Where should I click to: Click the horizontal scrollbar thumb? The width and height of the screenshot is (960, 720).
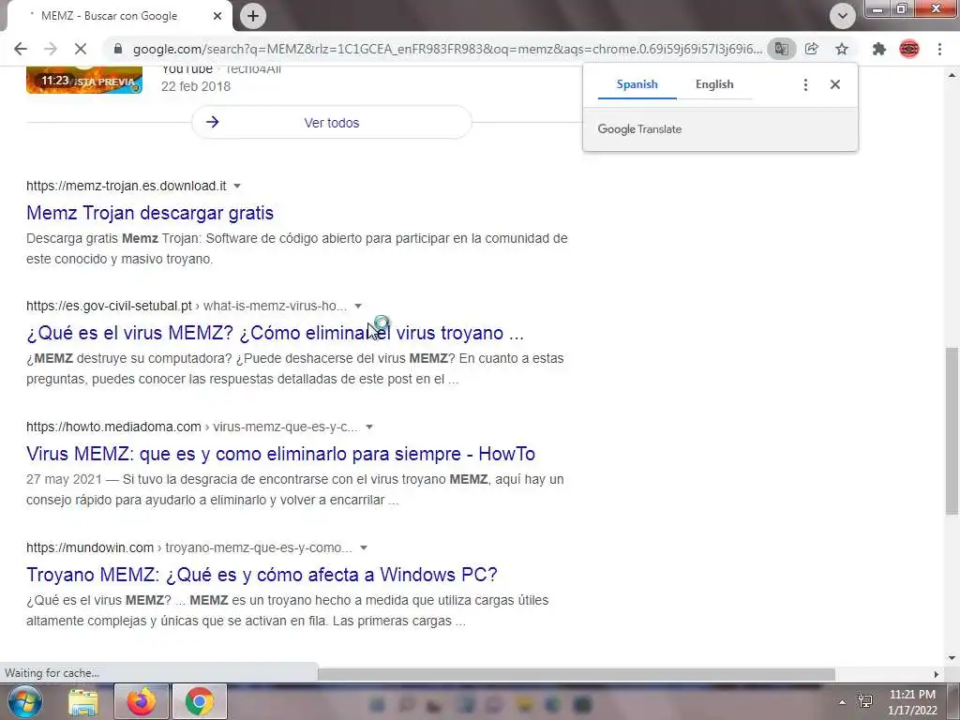coord(577,674)
